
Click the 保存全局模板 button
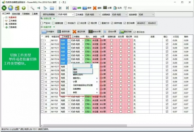49,15
